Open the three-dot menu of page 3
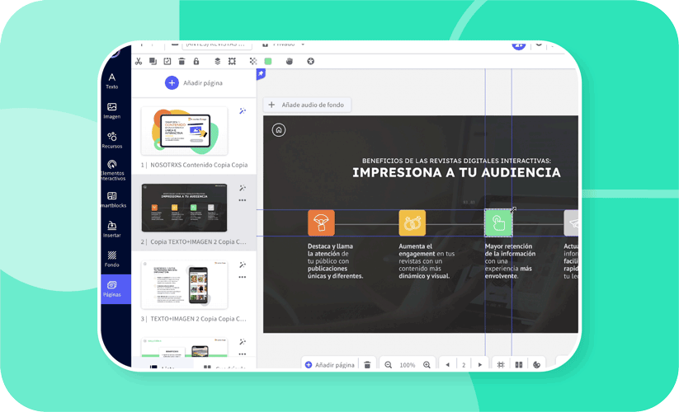679x412 pixels. point(242,277)
